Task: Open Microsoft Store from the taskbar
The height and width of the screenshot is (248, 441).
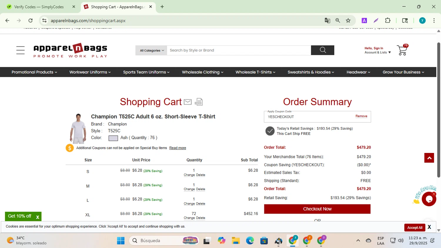Action: (x=264, y=241)
